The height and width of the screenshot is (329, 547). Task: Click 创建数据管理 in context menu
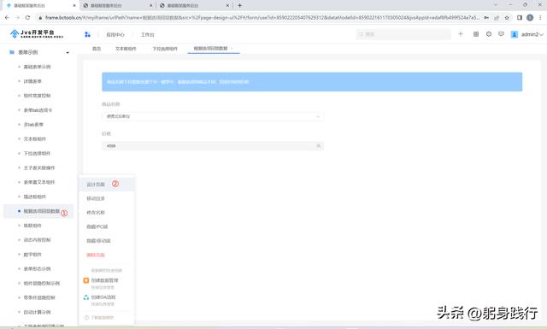(x=104, y=280)
